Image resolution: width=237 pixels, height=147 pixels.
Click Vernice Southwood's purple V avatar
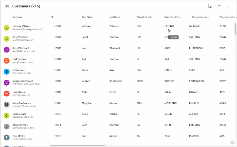tap(7, 82)
